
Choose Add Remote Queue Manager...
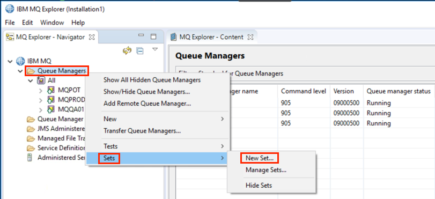pos(148,104)
